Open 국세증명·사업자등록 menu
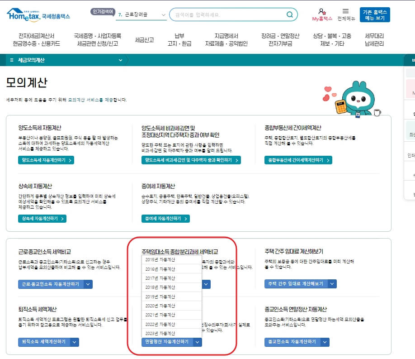Screen dimensions: 415x359 [97, 40]
